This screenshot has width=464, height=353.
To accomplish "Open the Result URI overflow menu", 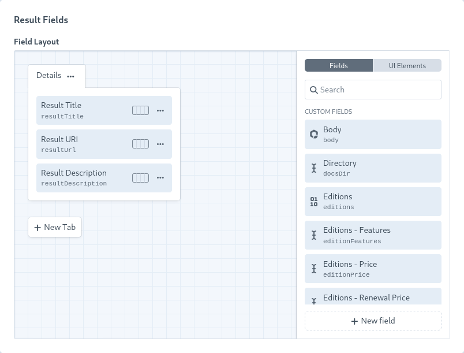I will click(x=160, y=144).
